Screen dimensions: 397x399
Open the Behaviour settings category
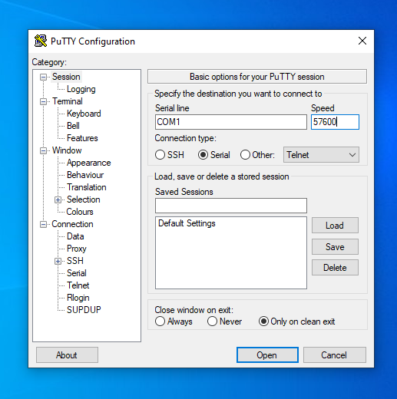tap(85, 175)
